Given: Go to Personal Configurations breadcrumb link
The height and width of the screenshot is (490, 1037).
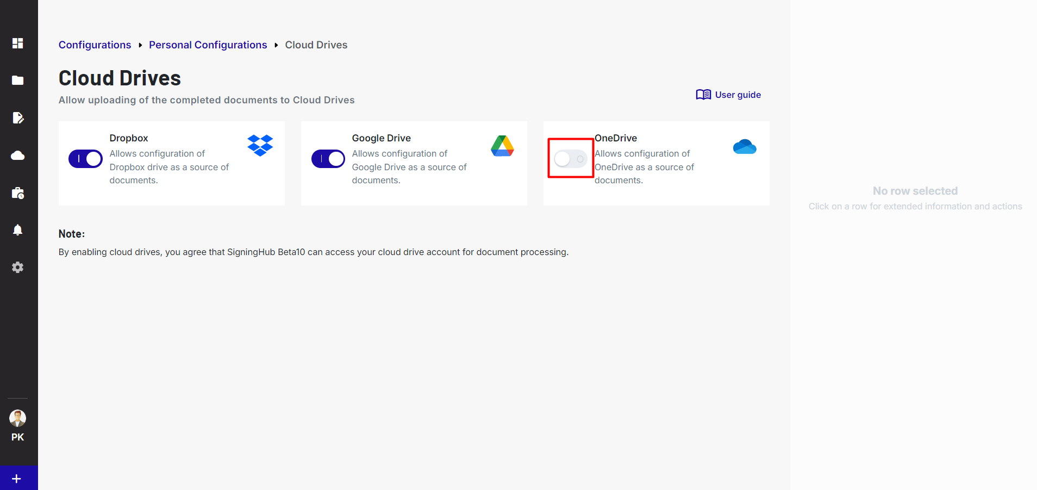Looking at the screenshot, I should (x=208, y=45).
